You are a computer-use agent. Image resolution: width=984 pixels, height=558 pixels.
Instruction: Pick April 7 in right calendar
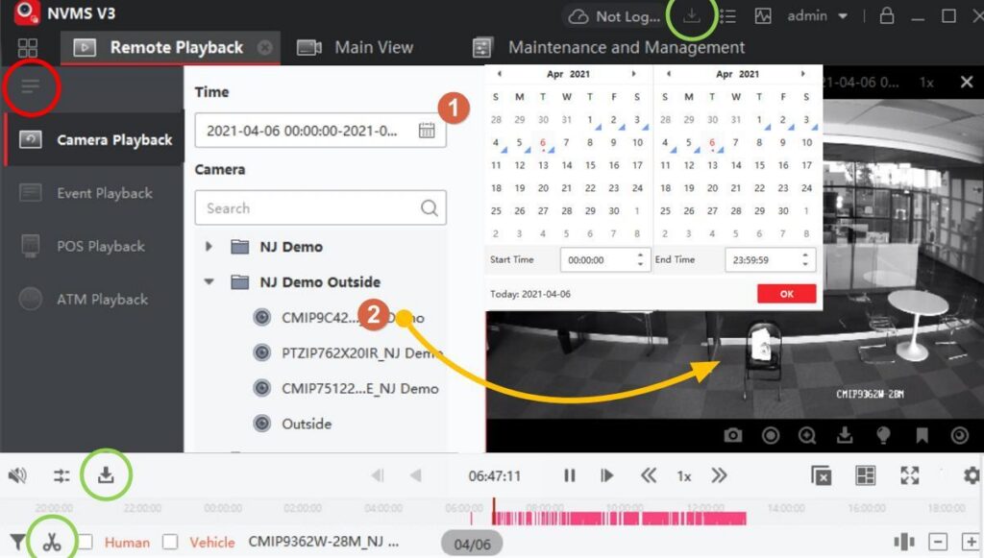[735, 142]
